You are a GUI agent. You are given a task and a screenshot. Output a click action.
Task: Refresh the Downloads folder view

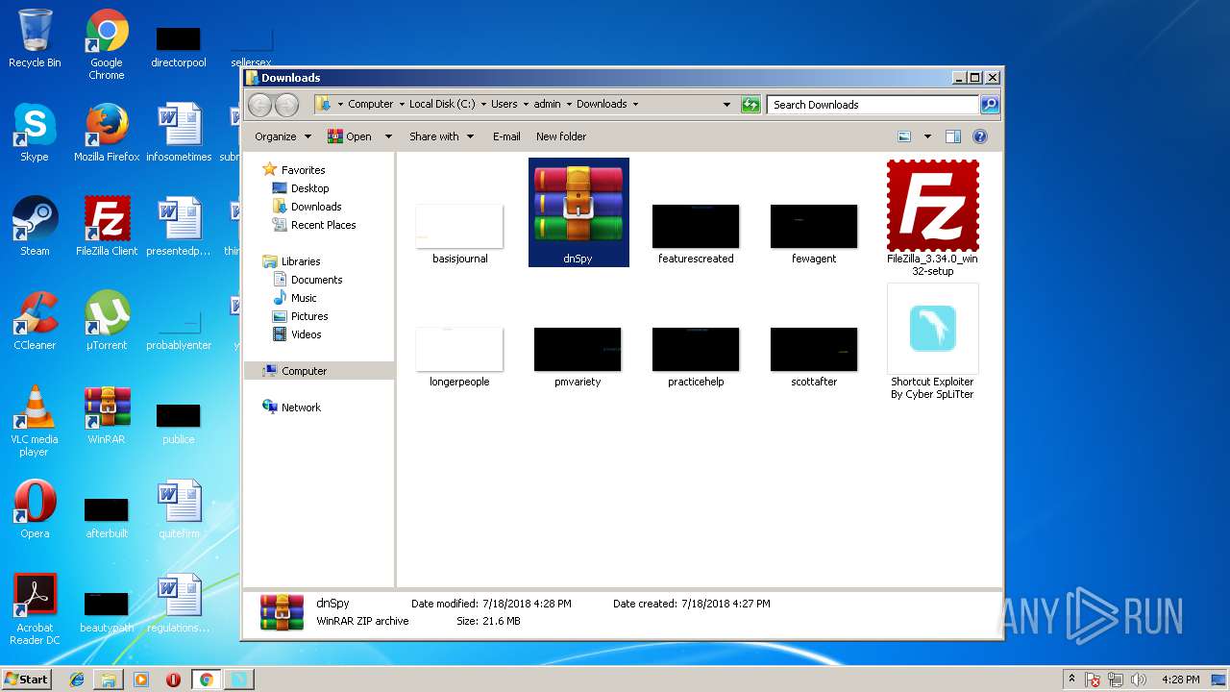[750, 105]
